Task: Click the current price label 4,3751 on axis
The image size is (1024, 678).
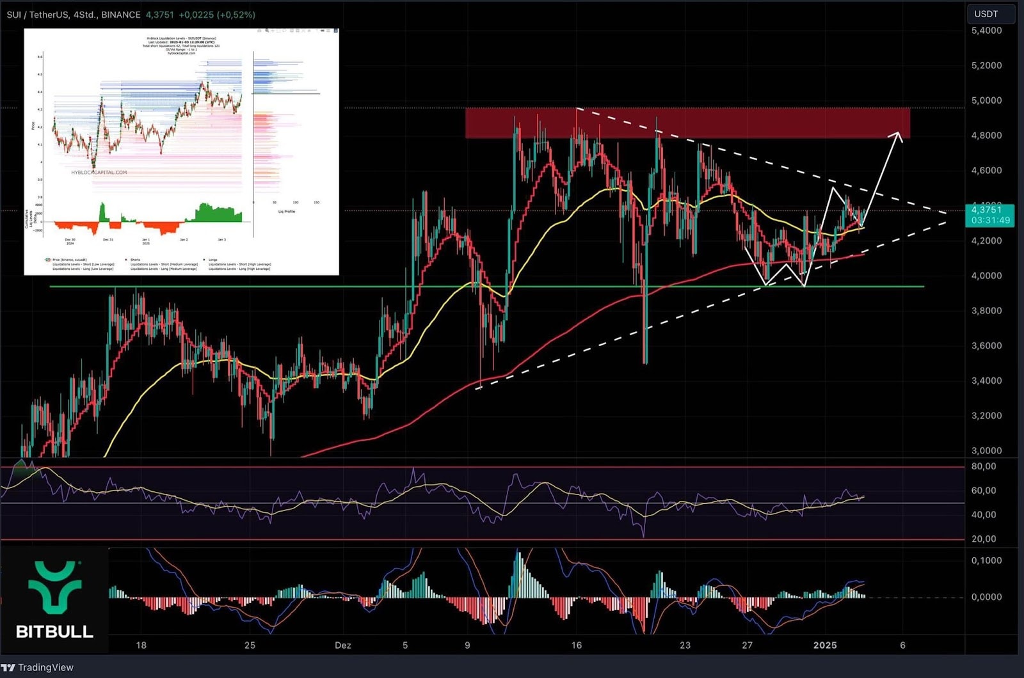Action: 986,210
